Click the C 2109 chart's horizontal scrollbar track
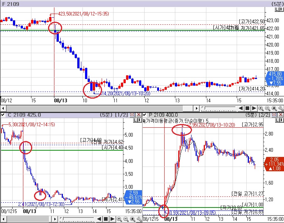 [x=29, y=219]
